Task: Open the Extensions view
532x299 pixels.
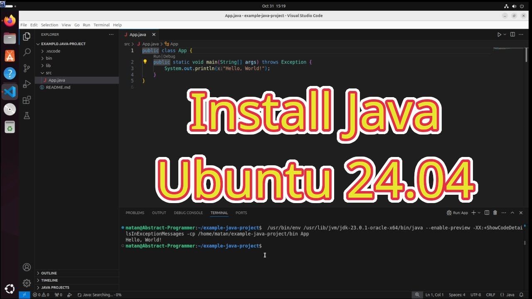Action: (x=27, y=100)
